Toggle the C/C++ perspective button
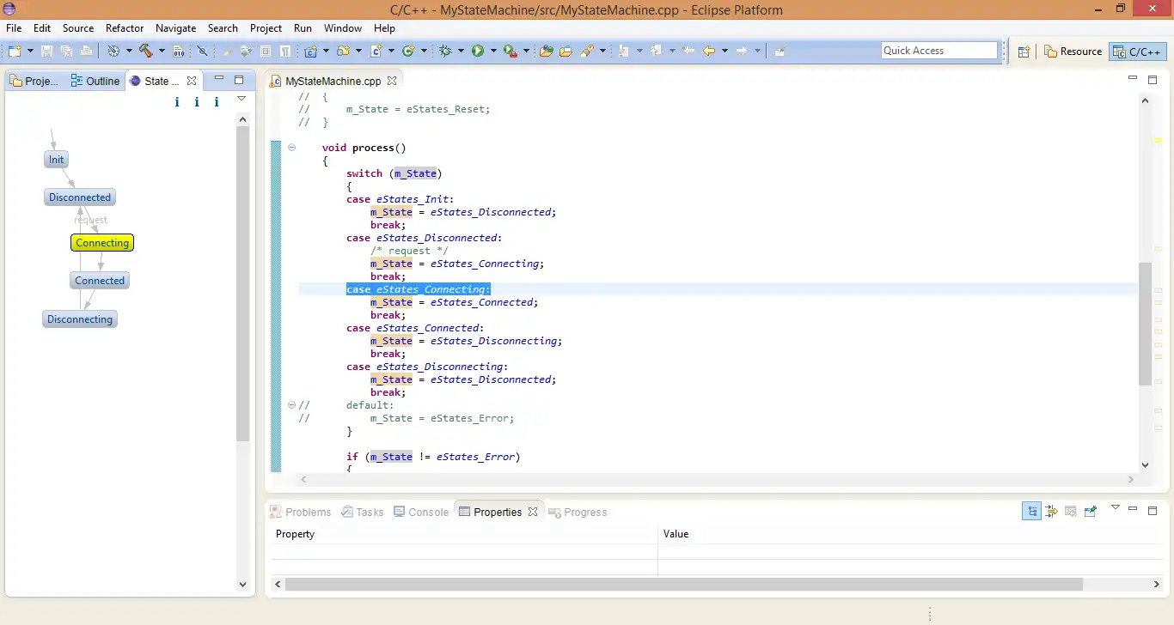 1138,52
